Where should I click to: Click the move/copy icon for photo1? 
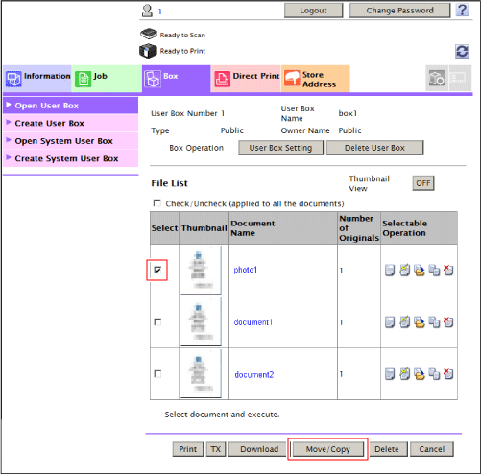434,271
